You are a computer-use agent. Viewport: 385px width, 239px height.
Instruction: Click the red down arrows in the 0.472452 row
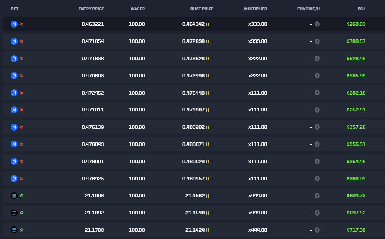pos(22,93)
